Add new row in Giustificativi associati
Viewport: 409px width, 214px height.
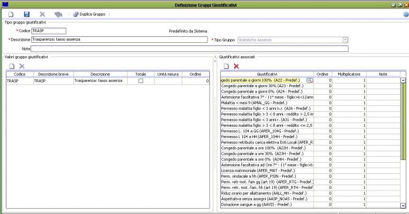[226, 65]
